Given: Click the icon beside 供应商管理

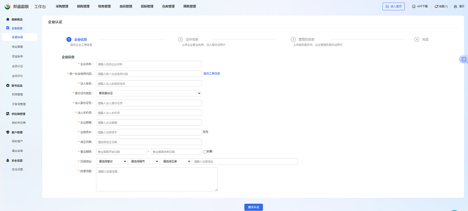Looking at the screenshot, I should point(8,114).
